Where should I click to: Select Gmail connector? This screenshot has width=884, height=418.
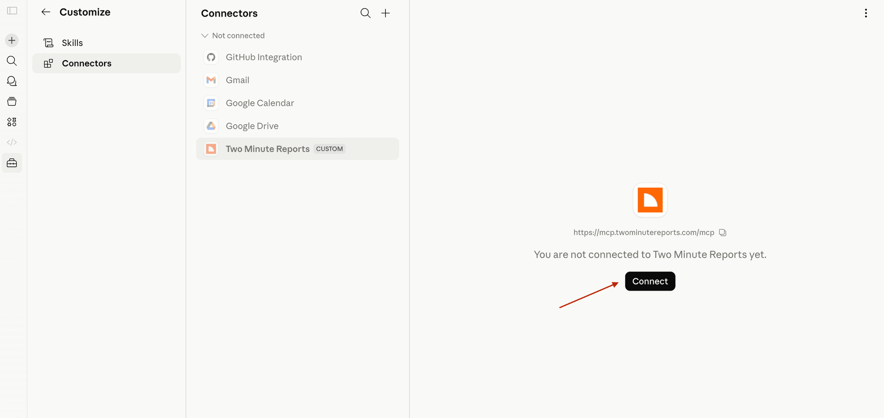pos(297,80)
